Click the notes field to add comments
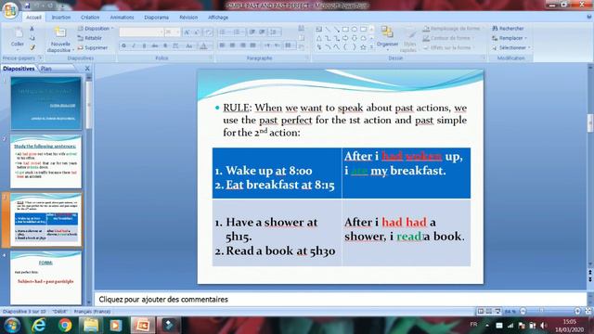594x334 pixels. click(340, 299)
